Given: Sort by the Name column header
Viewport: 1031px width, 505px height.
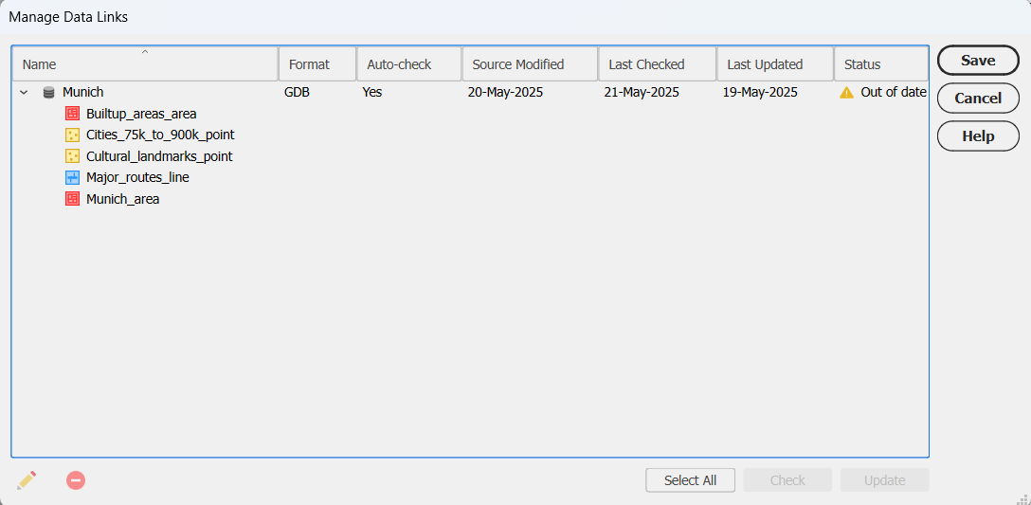Looking at the screenshot, I should coord(145,63).
